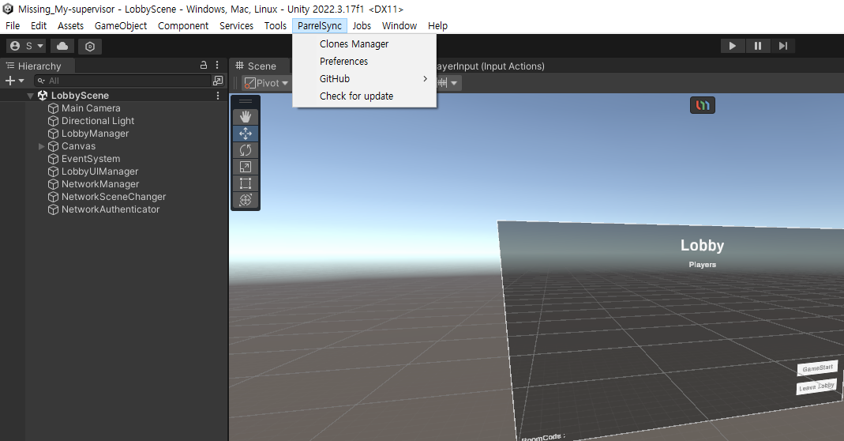Open the Services menu
Viewport: 844px width, 441px height.
[x=236, y=26]
